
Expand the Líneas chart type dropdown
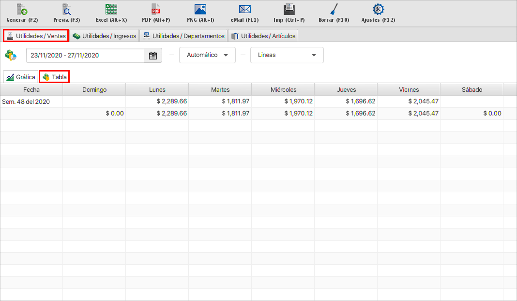pyautogui.click(x=287, y=56)
